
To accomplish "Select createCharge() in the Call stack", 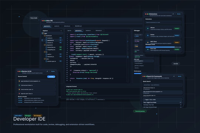I will (x=144, y=63).
